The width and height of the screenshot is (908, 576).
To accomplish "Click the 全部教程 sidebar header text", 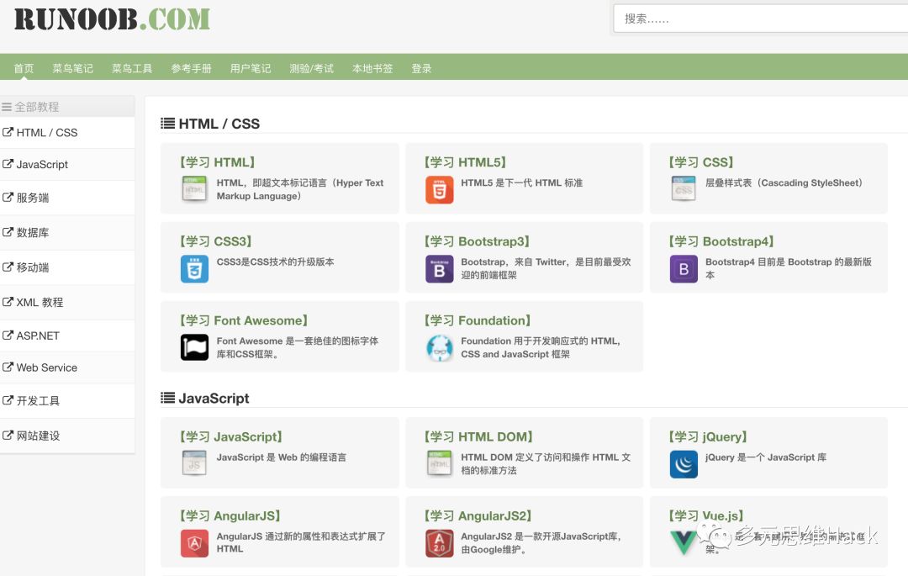I will click(37, 107).
